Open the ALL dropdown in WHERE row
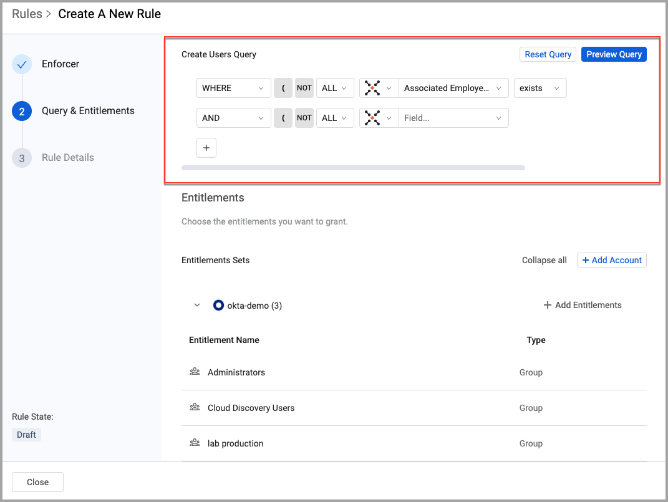The image size is (668, 502). point(335,88)
